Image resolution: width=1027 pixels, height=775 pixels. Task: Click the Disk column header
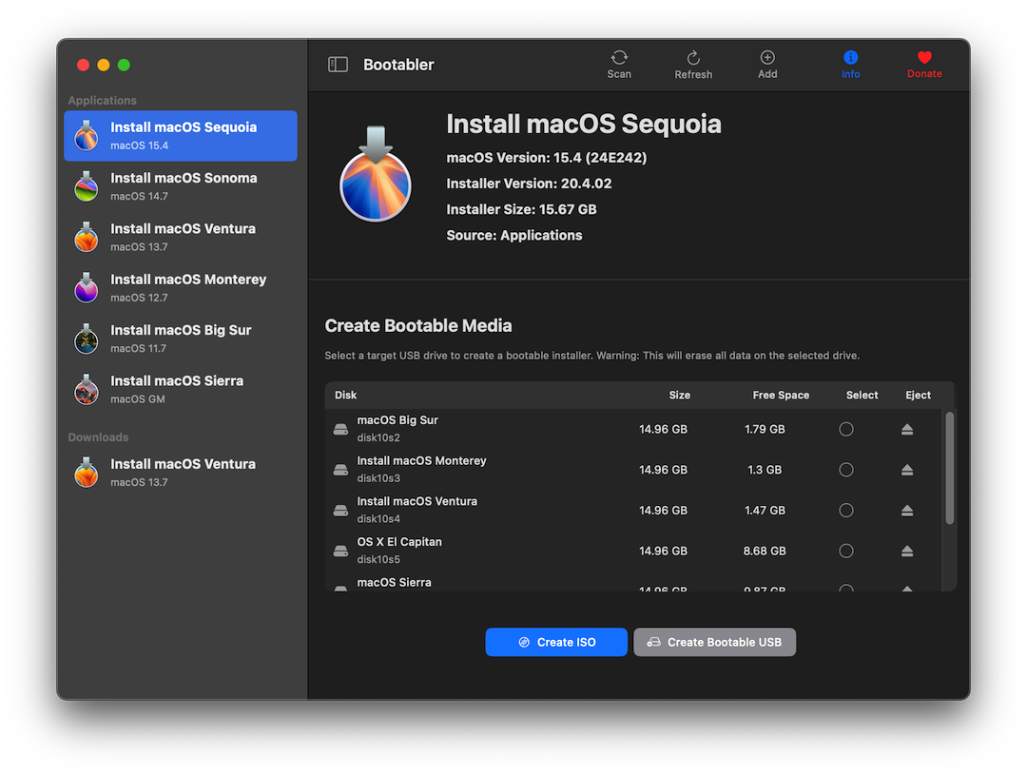(x=346, y=395)
